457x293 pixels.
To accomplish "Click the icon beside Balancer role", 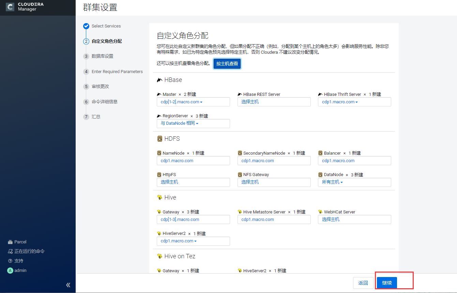I will pos(320,153).
